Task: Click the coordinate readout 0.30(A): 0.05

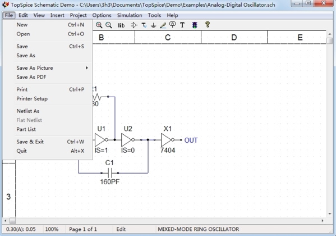Action: coord(21,229)
